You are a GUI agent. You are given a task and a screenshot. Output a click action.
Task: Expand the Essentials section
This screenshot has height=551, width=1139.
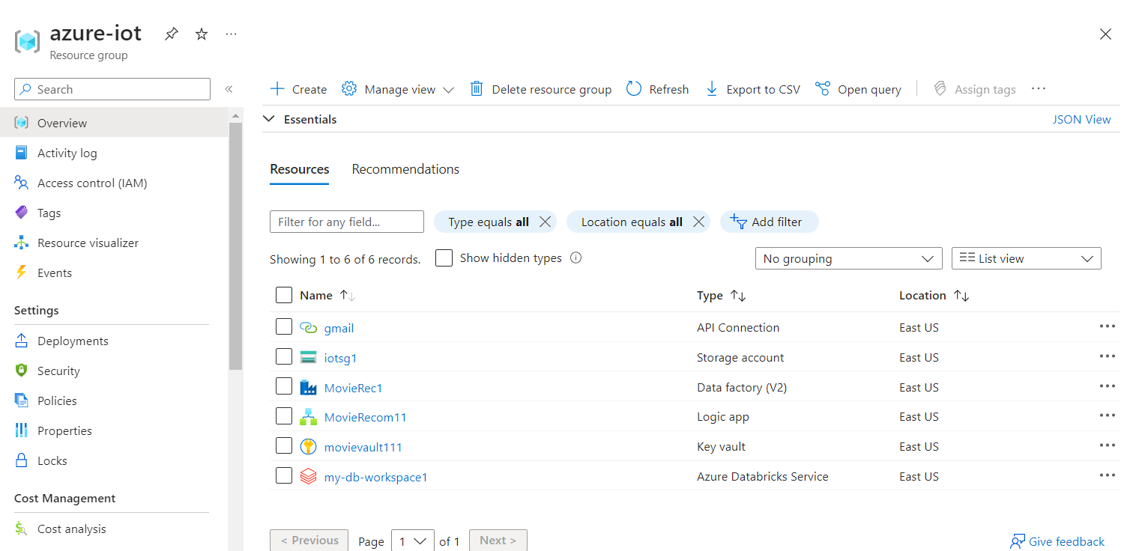pyautogui.click(x=269, y=118)
